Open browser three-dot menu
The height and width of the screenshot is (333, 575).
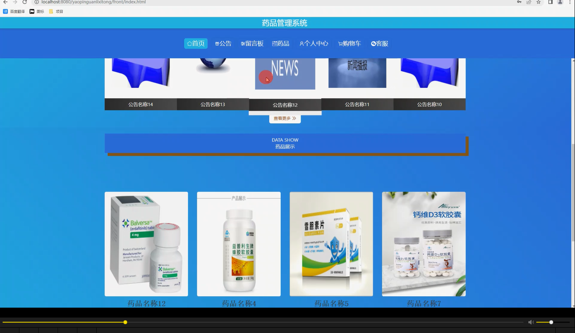570,2
